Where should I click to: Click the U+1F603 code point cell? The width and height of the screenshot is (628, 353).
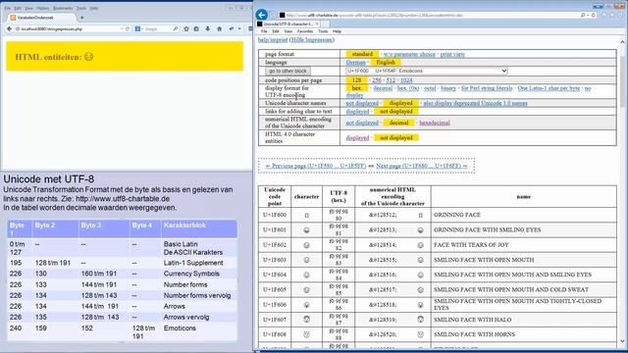click(275, 260)
